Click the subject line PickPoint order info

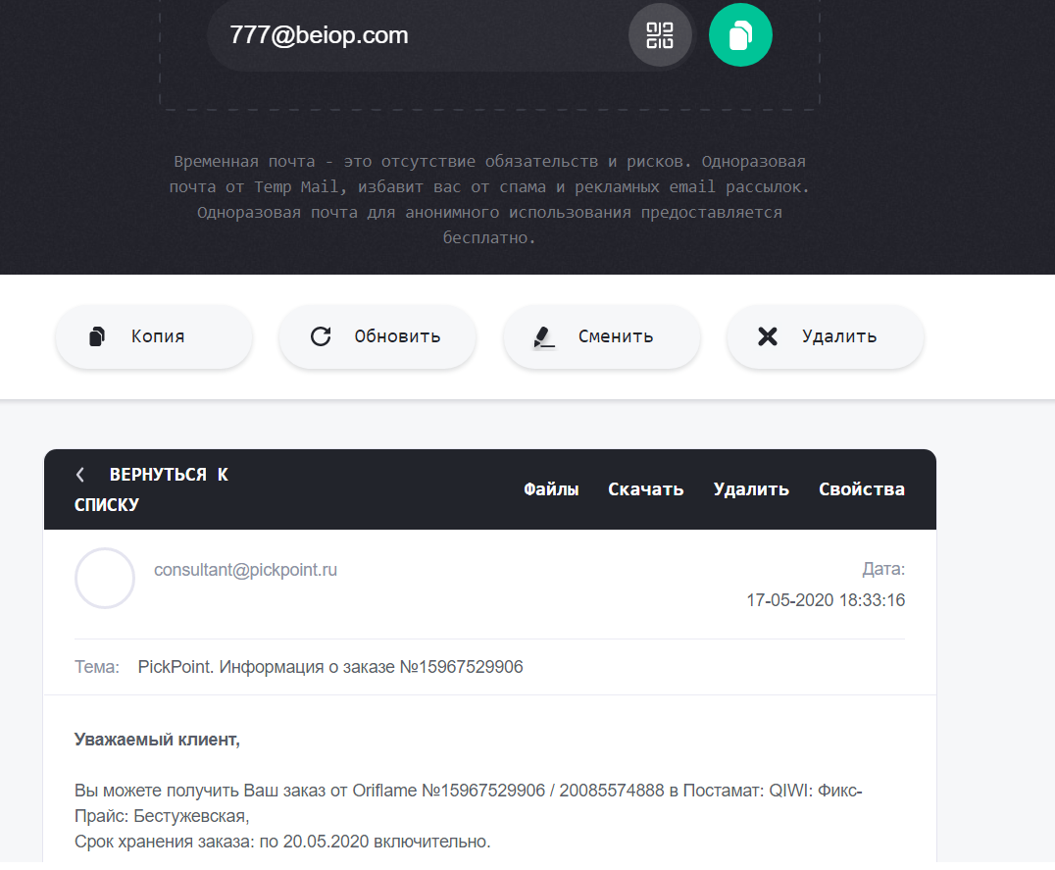tap(330, 667)
